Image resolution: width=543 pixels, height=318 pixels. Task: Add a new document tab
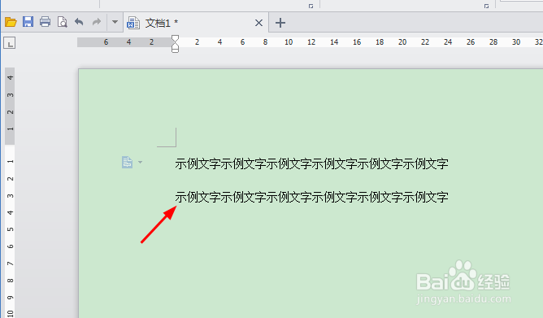pos(280,23)
